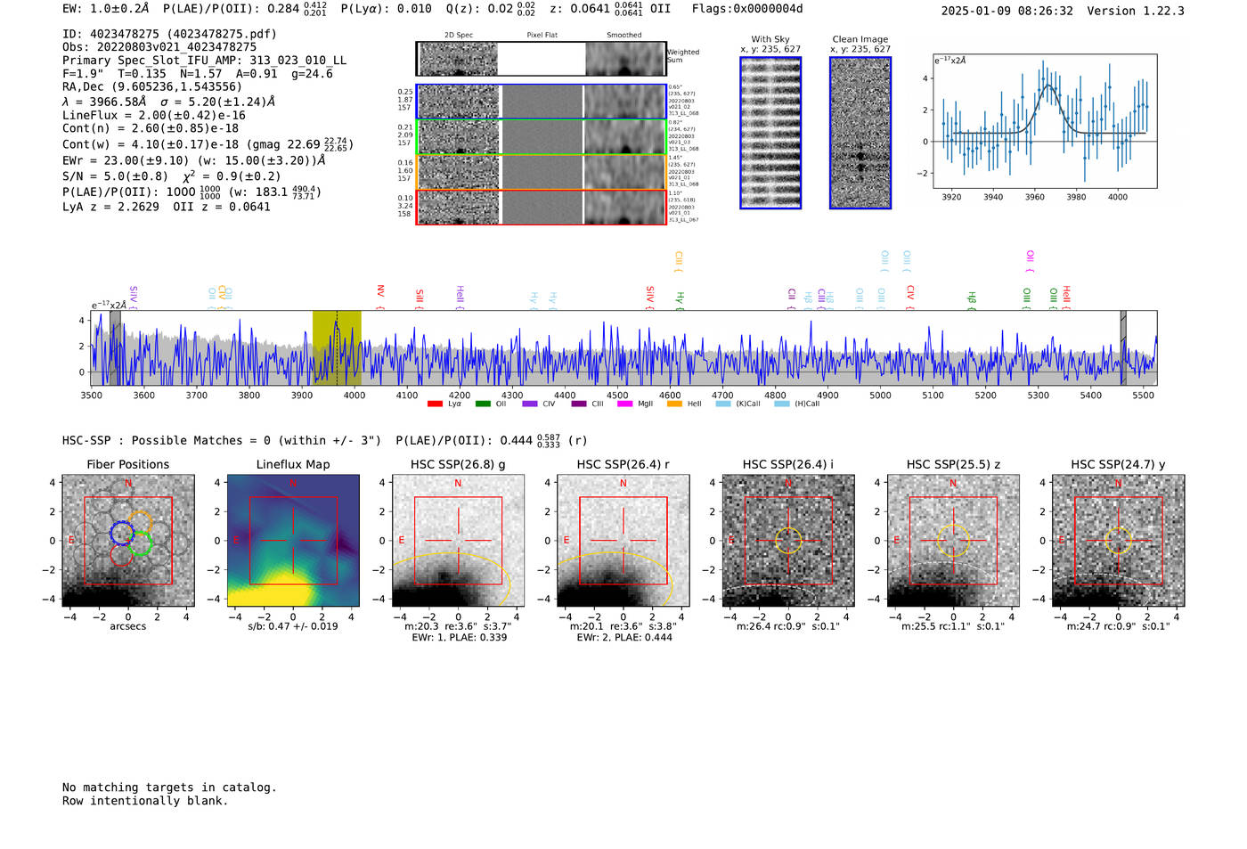Image resolution: width=1247 pixels, height=849 pixels.
Task: Select the red-bordered fiber spectrum row
Action: (x=542, y=207)
